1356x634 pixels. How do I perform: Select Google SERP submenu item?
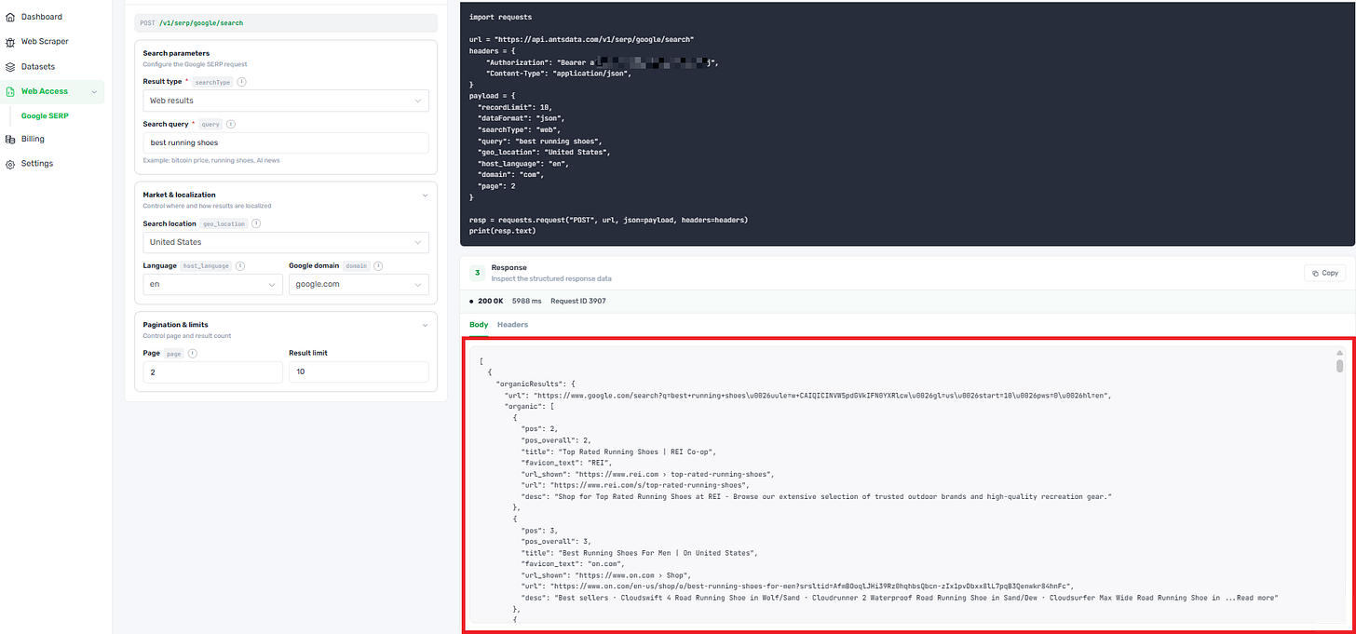click(x=46, y=116)
